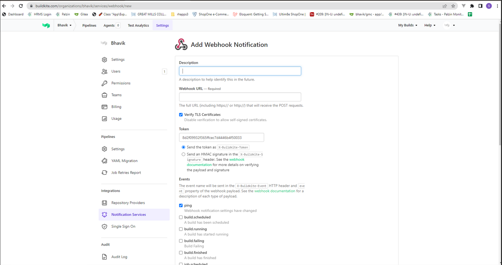
Task: Click the Single Sign On shield icon
Action: [105, 227]
